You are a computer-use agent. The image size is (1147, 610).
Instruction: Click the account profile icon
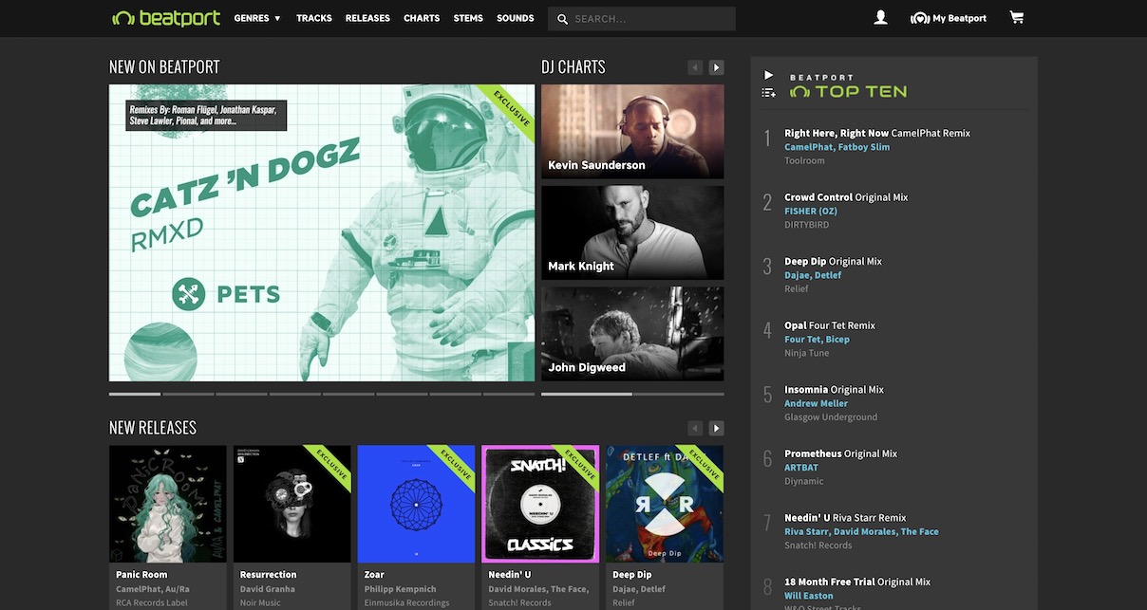[x=880, y=16]
